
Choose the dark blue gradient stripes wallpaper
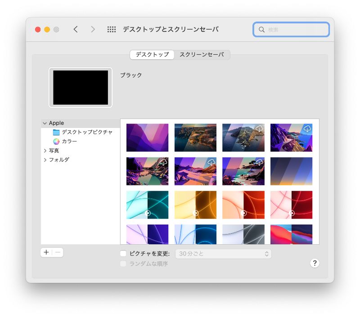(291, 172)
